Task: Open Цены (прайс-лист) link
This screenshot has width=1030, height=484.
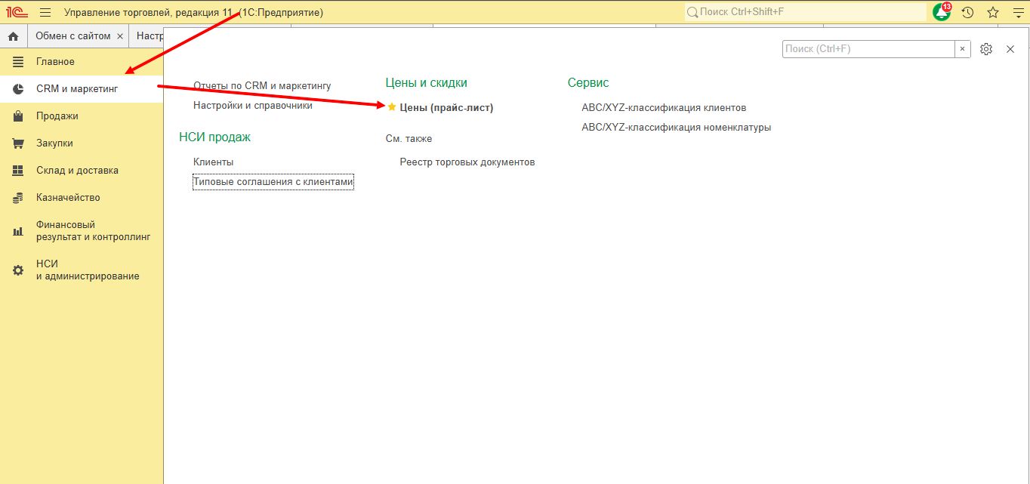Action: pos(446,108)
